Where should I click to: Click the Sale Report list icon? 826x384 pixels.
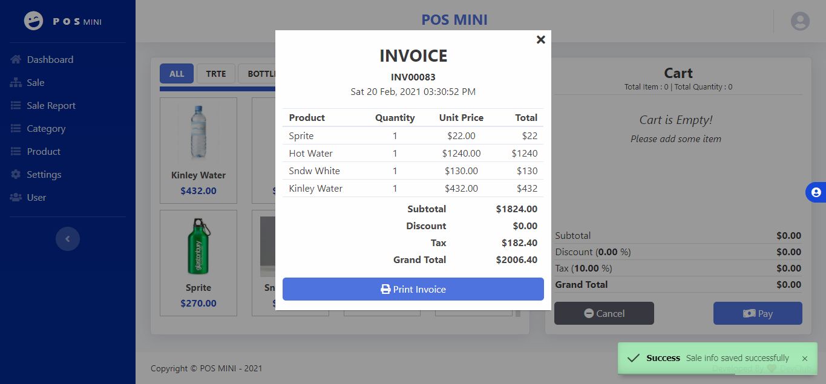pyautogui.click(x=16, y=105)
